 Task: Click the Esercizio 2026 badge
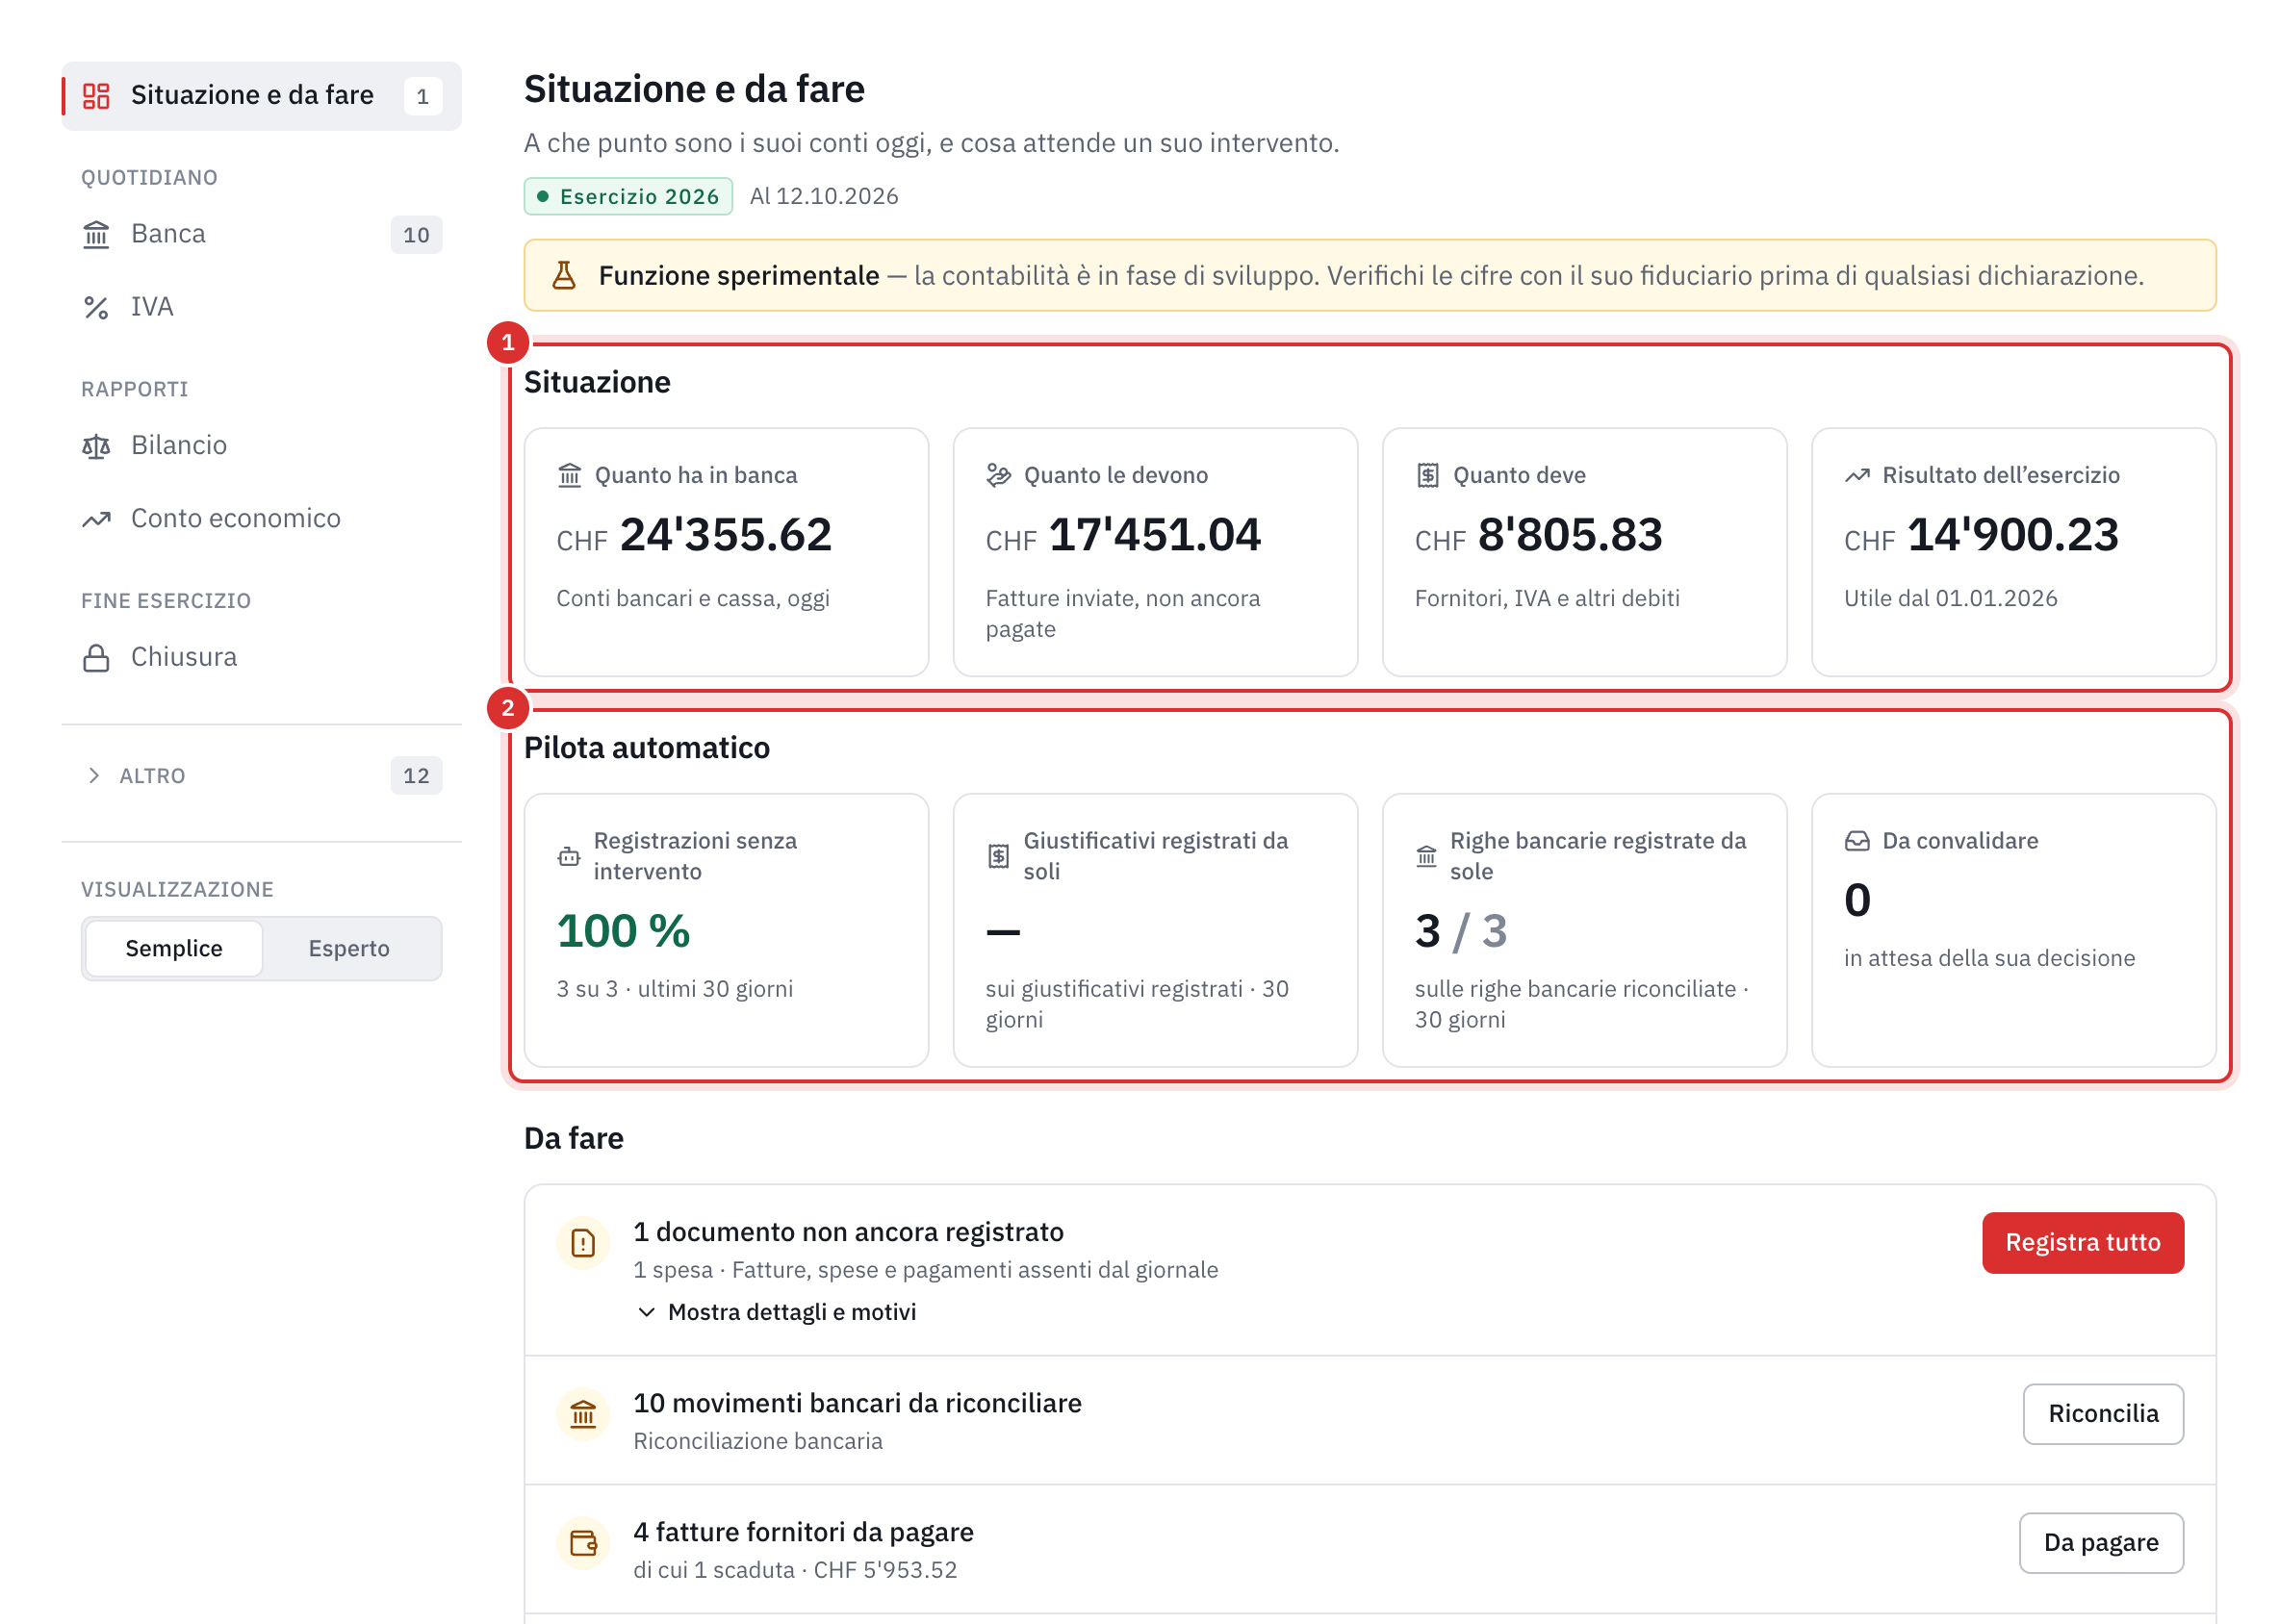pyautogui.click(x=628, y=196)
